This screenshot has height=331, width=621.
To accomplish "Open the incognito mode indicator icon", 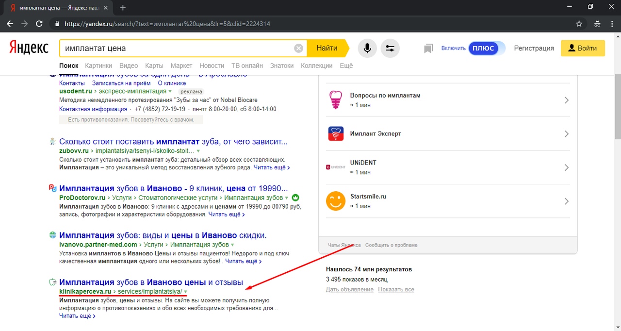I will click(x=597, y=23).
